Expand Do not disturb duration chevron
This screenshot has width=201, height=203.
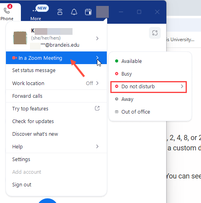tap(182, 86)
